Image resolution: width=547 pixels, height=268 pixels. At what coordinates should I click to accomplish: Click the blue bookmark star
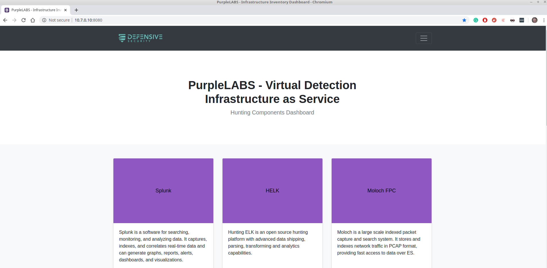[464, 20]
